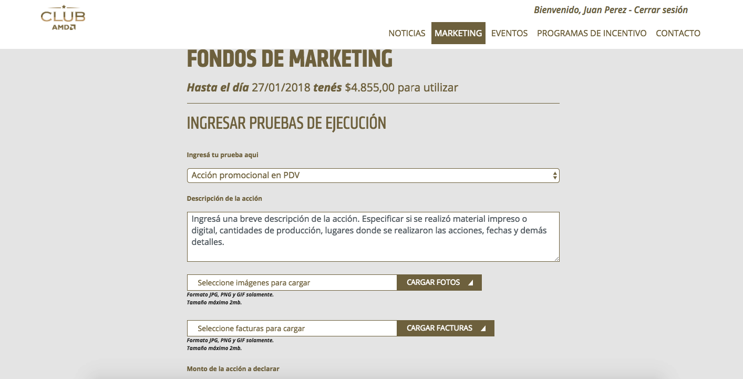This screenshot has height=379, width=743.
Task: Open the Acción promocional en PDV dropdown
Action: pos(368,176)
